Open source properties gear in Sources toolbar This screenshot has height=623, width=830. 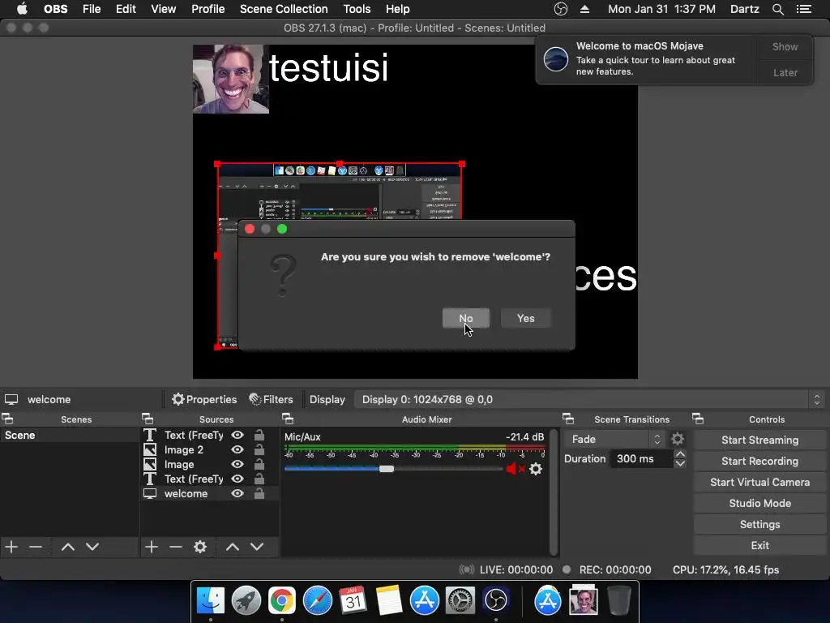[200, 547]
